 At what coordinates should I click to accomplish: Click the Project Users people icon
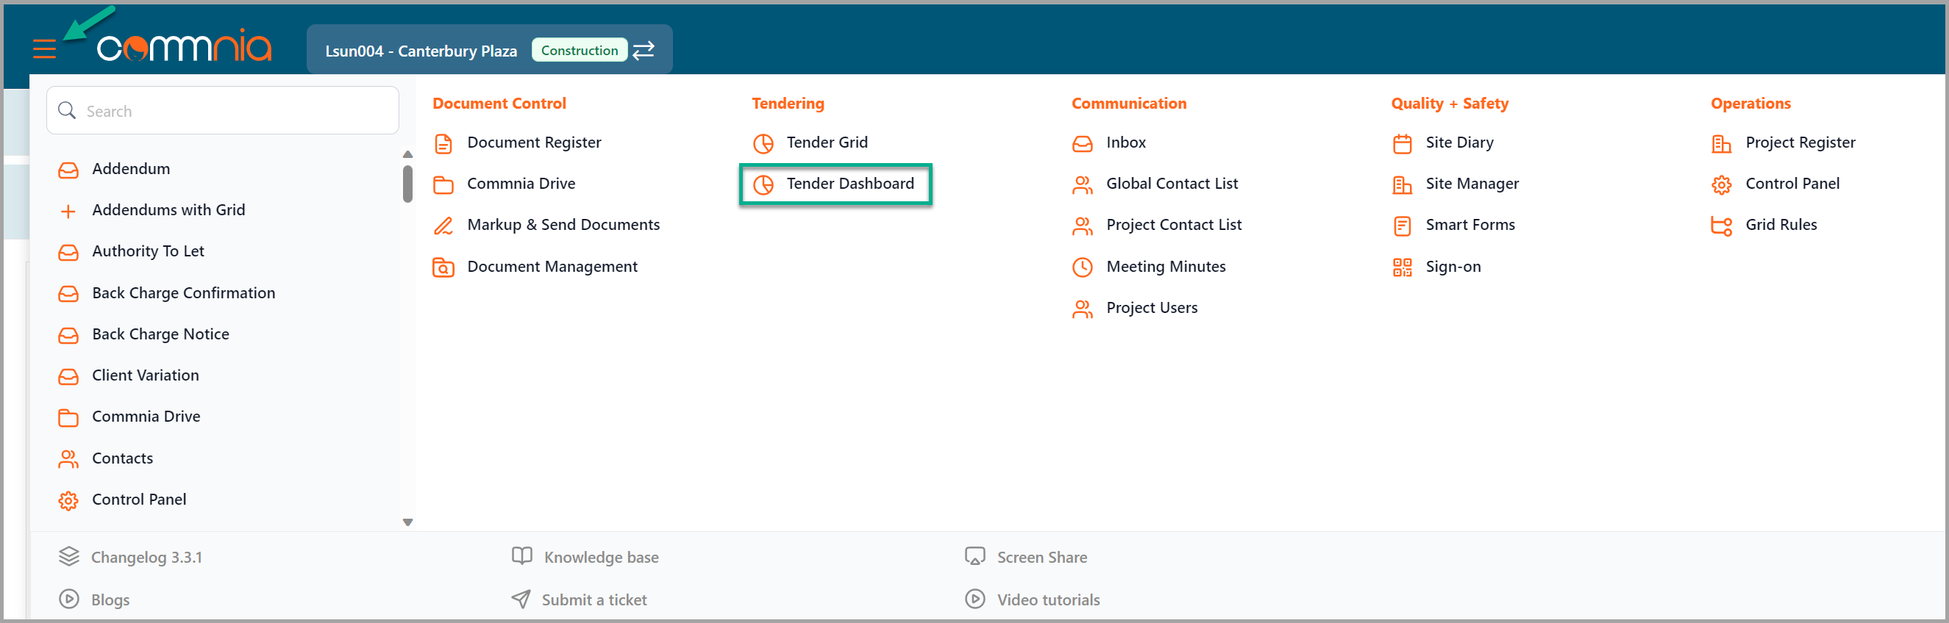pos(1082,309)
